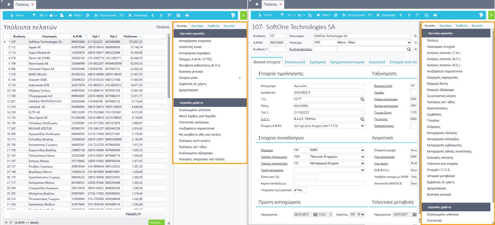Click the green Ορισμός button
The width and height of the screenshot is (495, 225).
pyautogui.click(x=156, y=222)
